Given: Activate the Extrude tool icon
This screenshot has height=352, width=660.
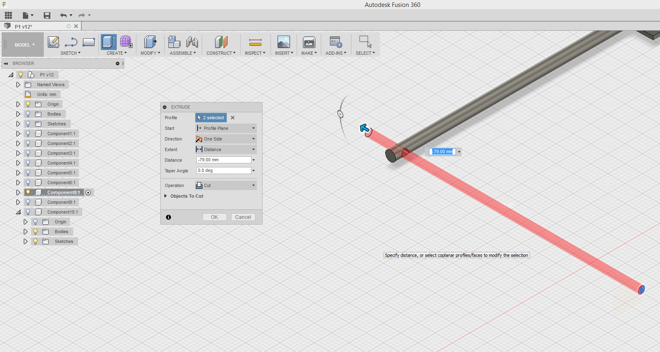Looking at the screenshot, I should (x=109, y=42).
